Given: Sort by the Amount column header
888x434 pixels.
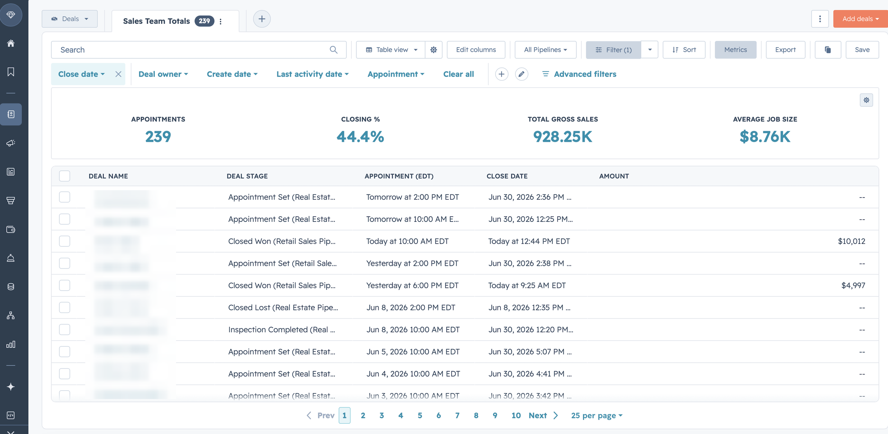Looking at the screenshot, I should pos(614,176).
